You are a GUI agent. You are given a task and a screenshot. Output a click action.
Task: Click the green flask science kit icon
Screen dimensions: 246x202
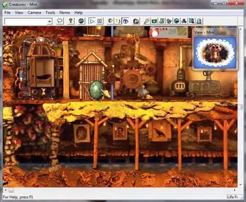[162, 21]
